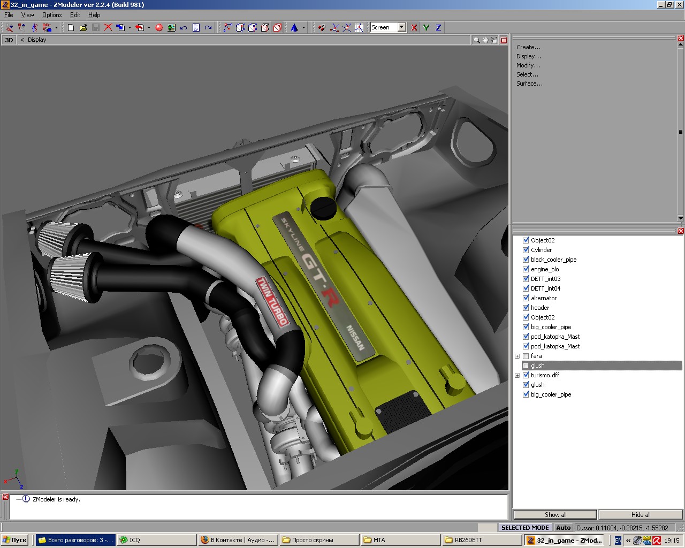Click the Import icon

[x=120, y=27]
